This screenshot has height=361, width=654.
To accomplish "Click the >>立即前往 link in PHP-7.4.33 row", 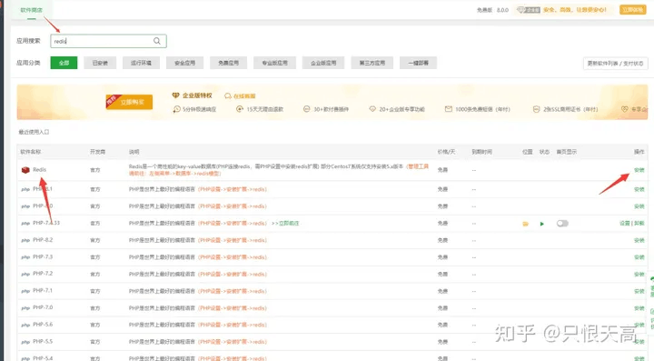I will coord(285,224).
